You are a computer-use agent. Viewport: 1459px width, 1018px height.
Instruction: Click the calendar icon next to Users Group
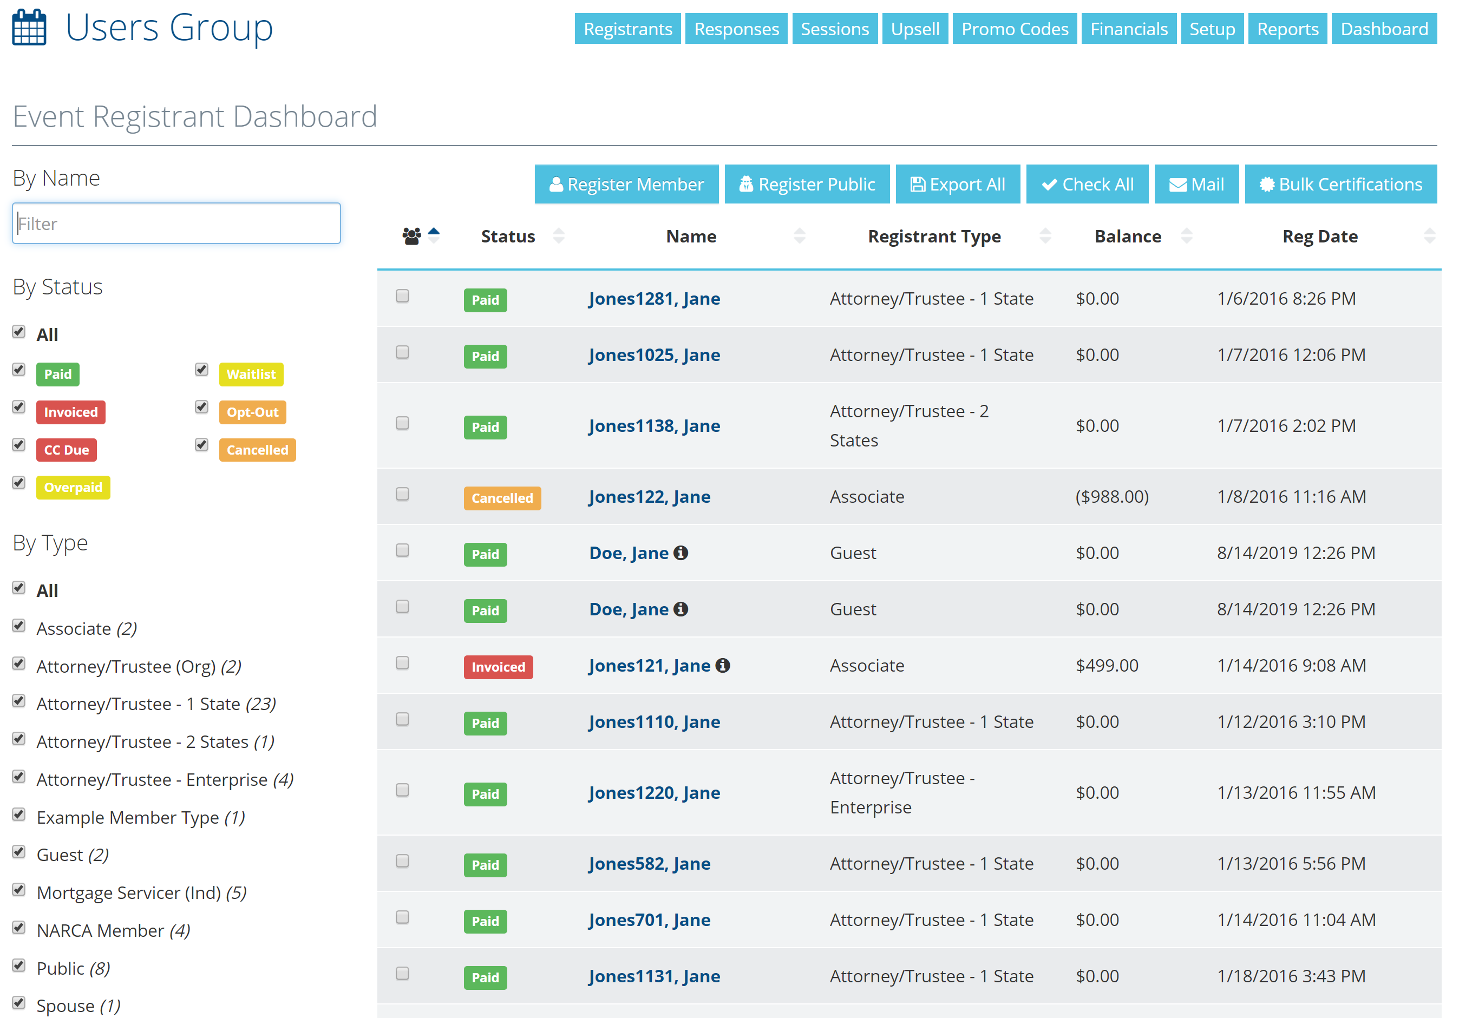pos(29,27)
